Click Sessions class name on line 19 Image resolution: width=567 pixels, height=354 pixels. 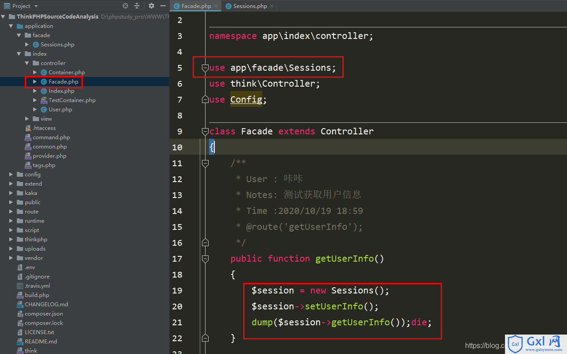[x=353, y=290]
